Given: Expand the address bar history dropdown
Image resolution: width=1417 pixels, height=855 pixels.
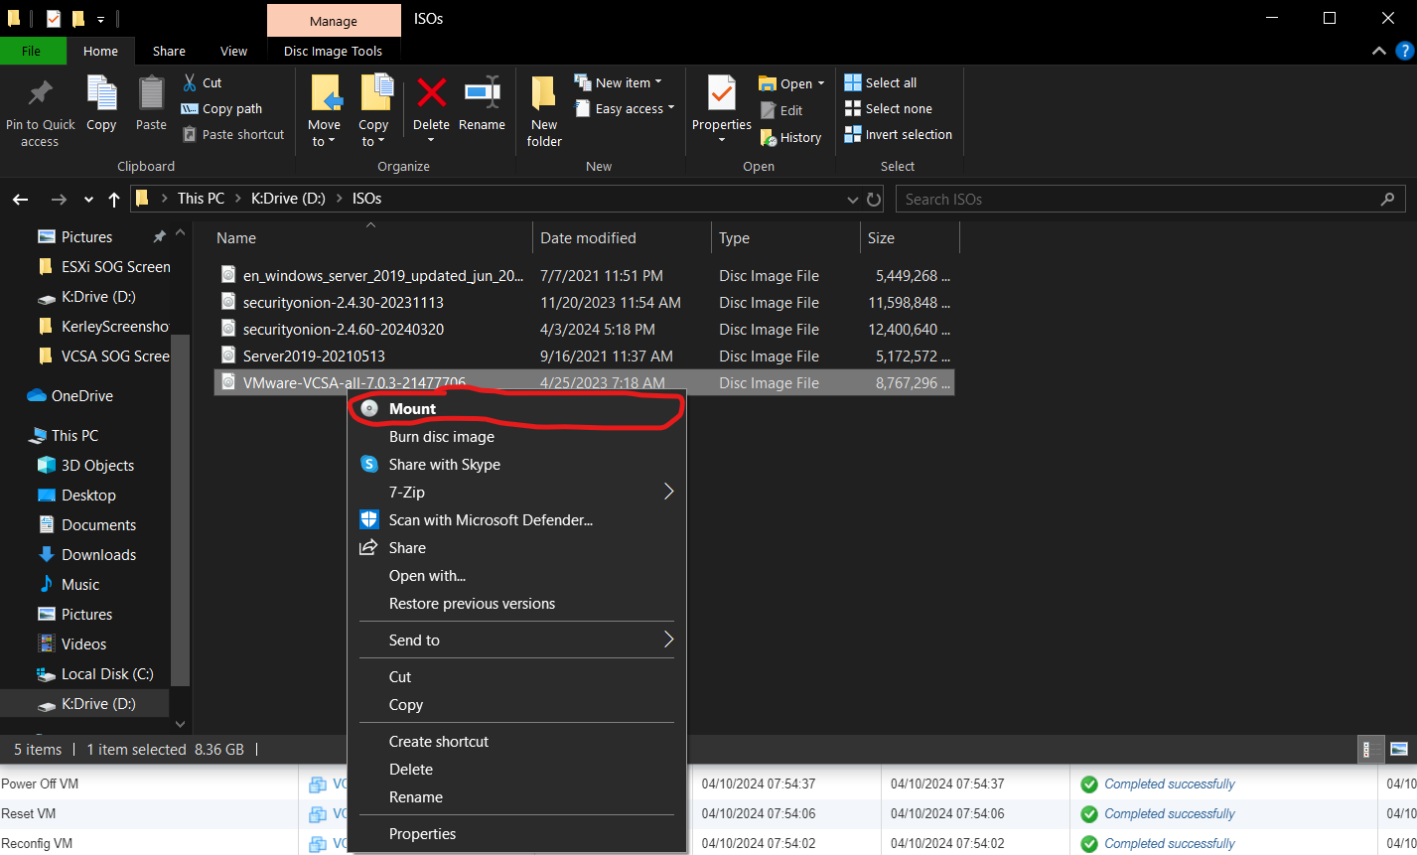Looking at the screenshot, I should pyautogui.click(x=852, y=199).
